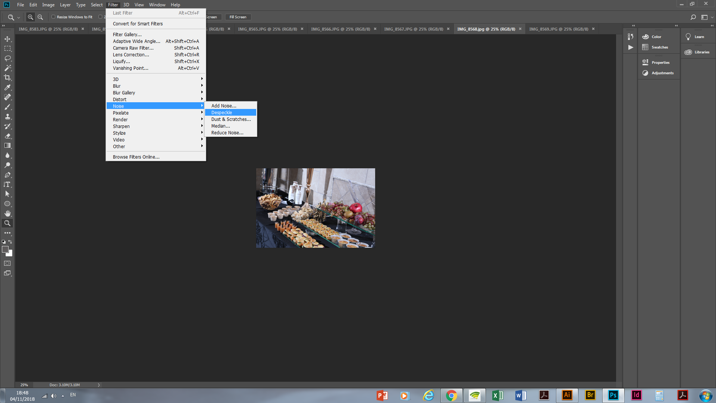Click the Fill Screen button
The image size is (716, 403).
click(x=238, y=17)
